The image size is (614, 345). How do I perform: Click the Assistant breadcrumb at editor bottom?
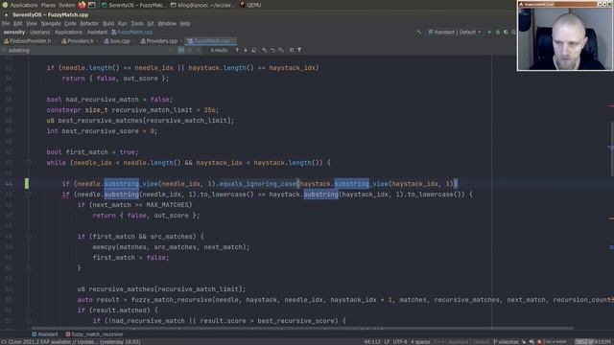(x=45, y=334)
